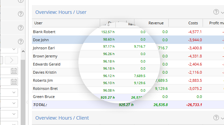Click Doe John's revenue value 0.0
The height and width of the screenshot is (125, 224).
coord(165,40)
